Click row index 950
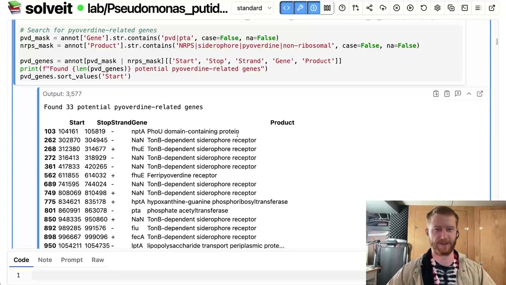 point(50,246)
